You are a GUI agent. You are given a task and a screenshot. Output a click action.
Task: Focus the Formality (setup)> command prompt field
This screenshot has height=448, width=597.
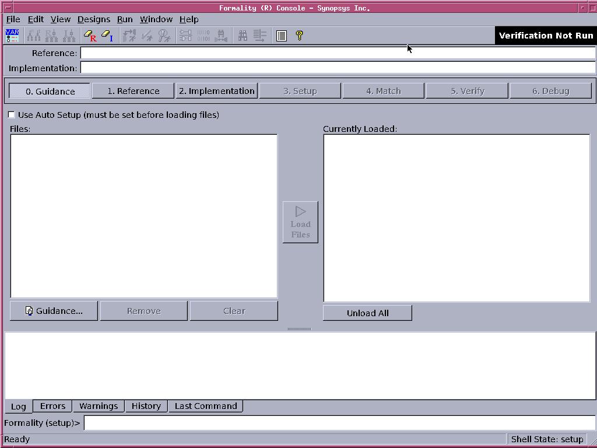[x=339, y=423]
